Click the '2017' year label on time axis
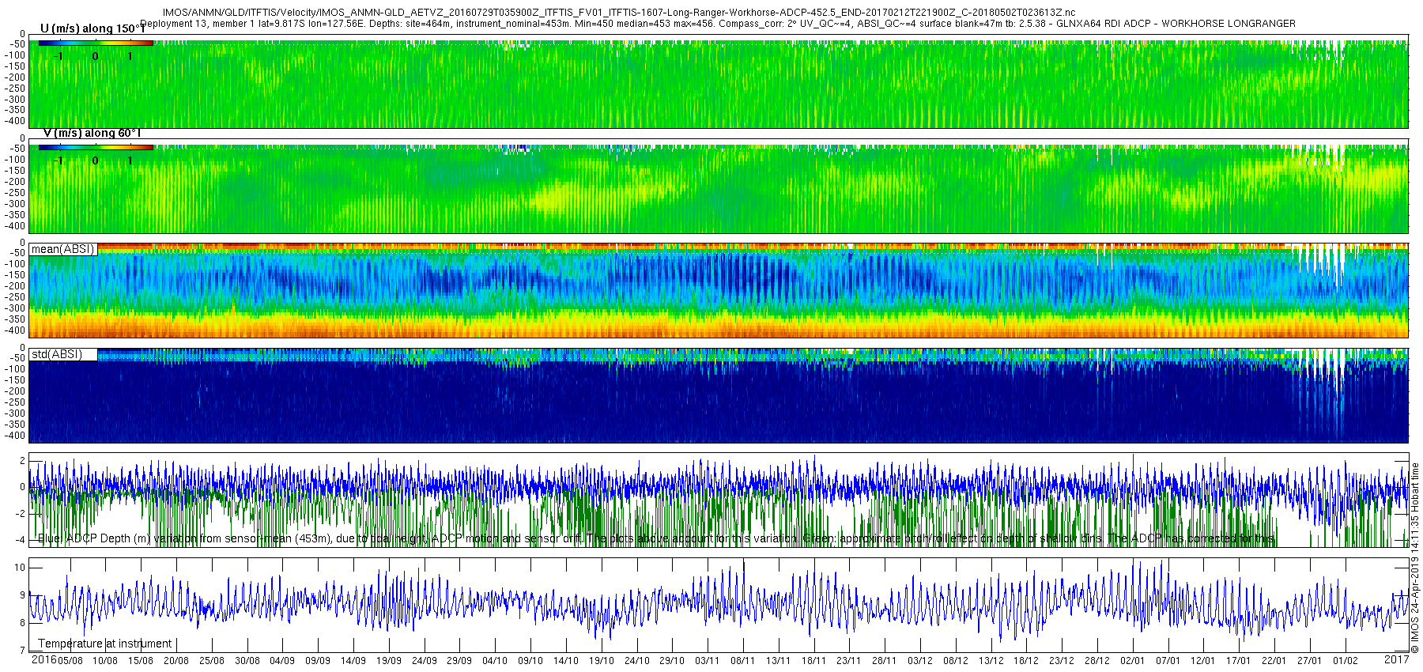Image resolution: width=1423 pixels, height=672 pixels. pos(1396,659)
